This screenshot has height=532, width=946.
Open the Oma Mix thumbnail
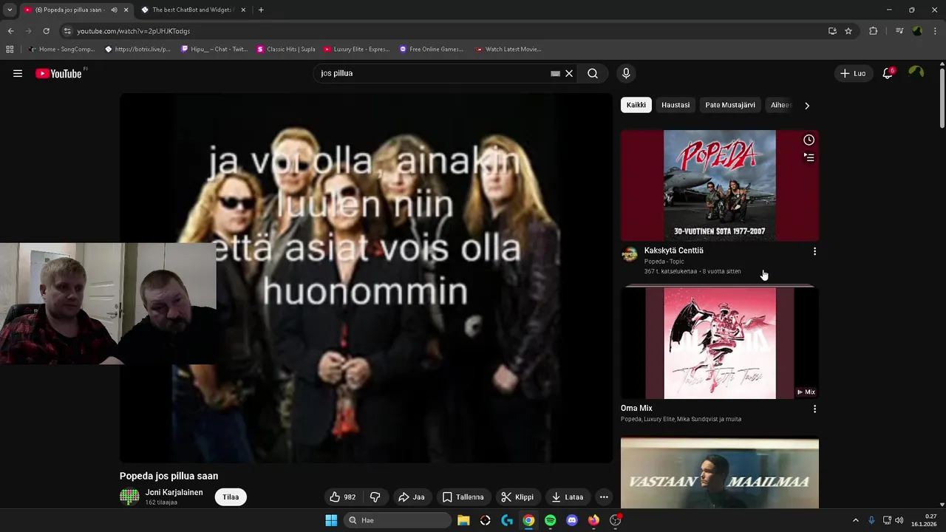point(719,343)
